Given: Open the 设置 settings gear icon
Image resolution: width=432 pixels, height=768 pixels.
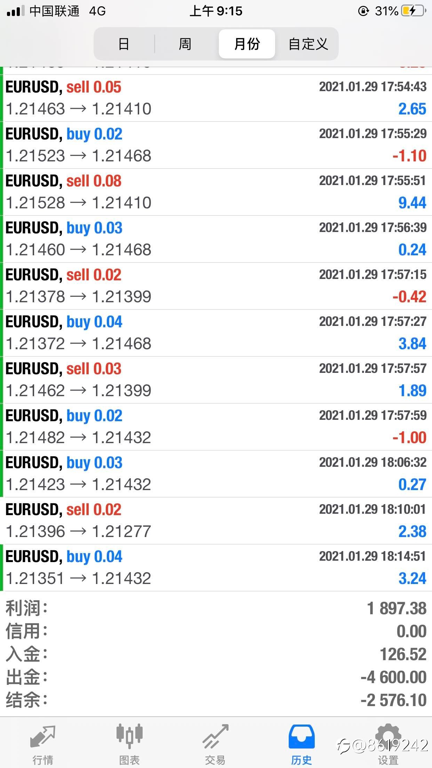Looking at the screenshot, I should pos(388,736).
